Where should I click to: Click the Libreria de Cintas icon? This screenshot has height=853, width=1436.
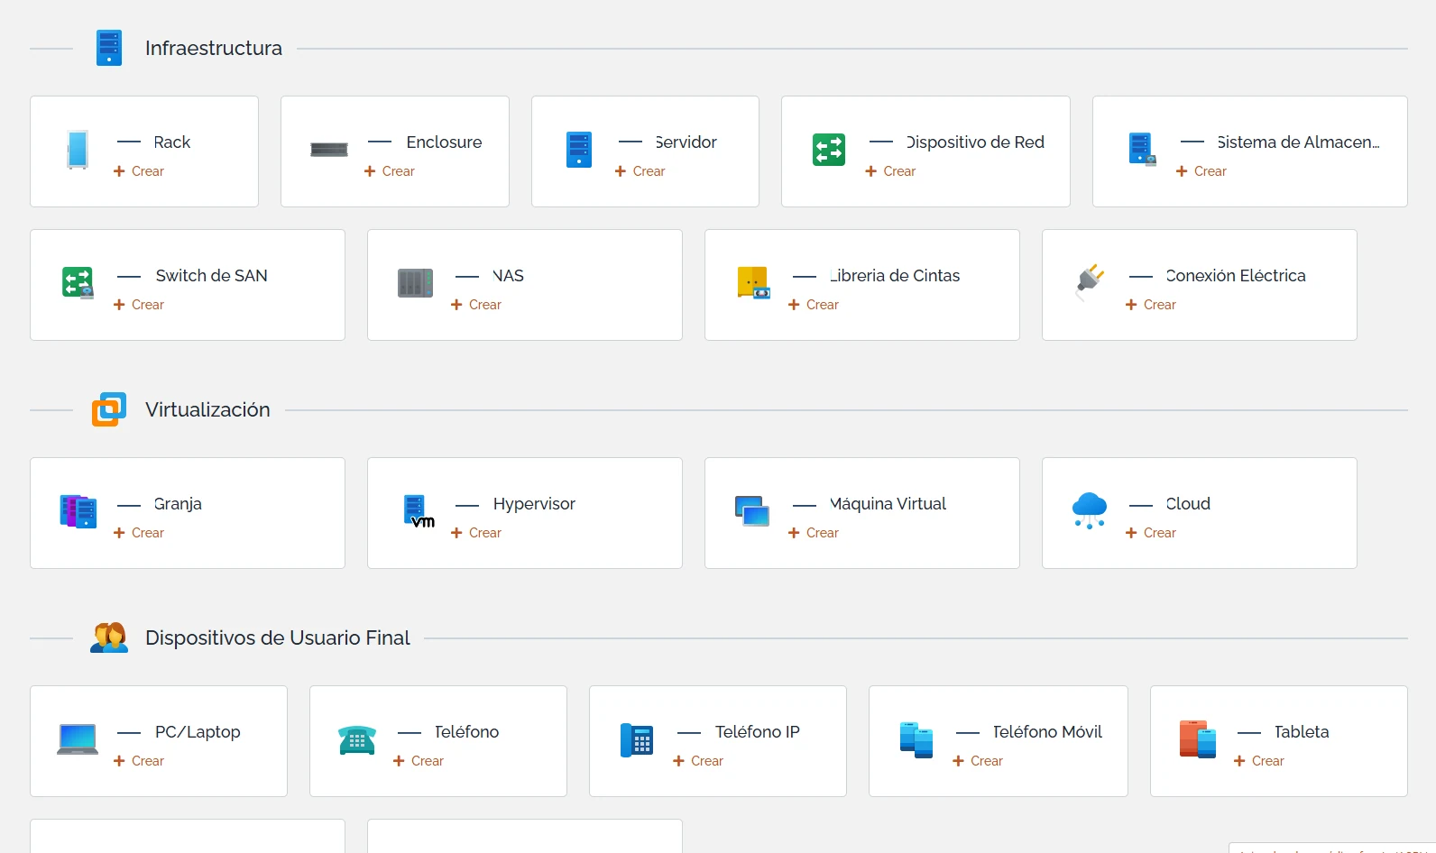[x=753, y=283]
